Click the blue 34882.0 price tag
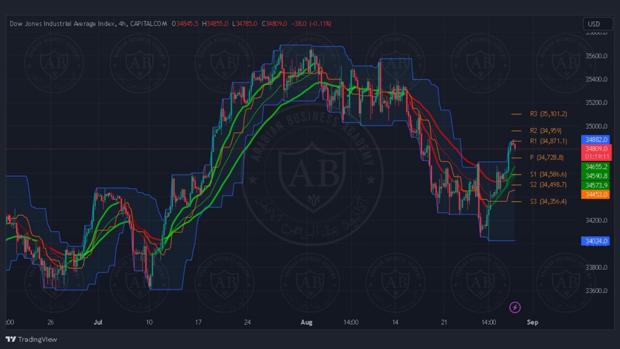 coord(596,139)
